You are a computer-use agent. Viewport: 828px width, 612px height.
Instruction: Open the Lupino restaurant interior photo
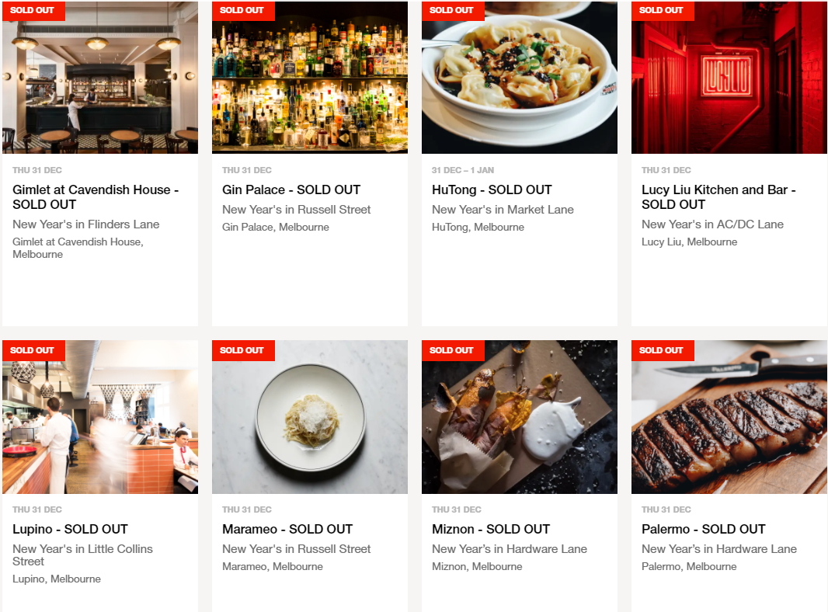click(100, 417)
